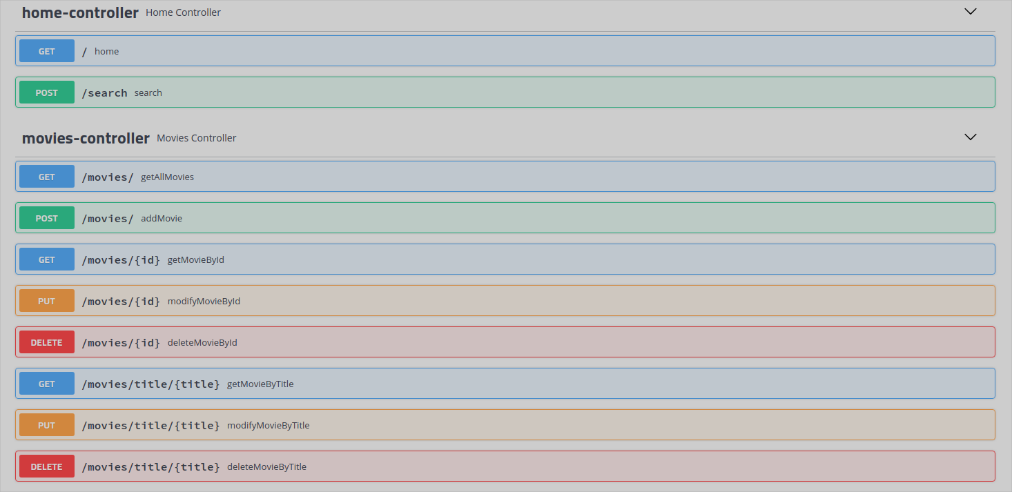Click the 'deleteMovieByTitle' summary text
1012x492 pixels.
tap(266, 466)
